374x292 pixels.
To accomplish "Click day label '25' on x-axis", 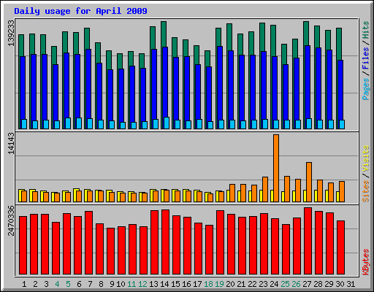I will (x=285, y=284).
